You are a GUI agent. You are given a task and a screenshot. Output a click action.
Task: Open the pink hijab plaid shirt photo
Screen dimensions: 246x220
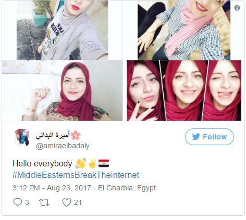tap(184, 30)
